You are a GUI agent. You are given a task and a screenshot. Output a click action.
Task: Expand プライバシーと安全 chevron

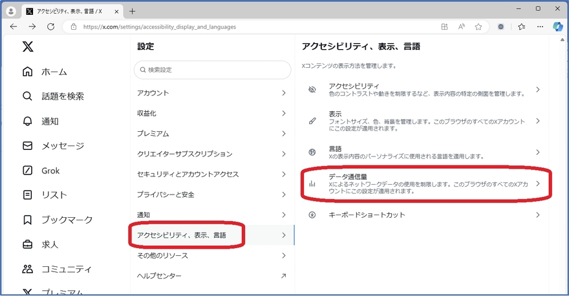pyautogui.click(x=284, y=195)
